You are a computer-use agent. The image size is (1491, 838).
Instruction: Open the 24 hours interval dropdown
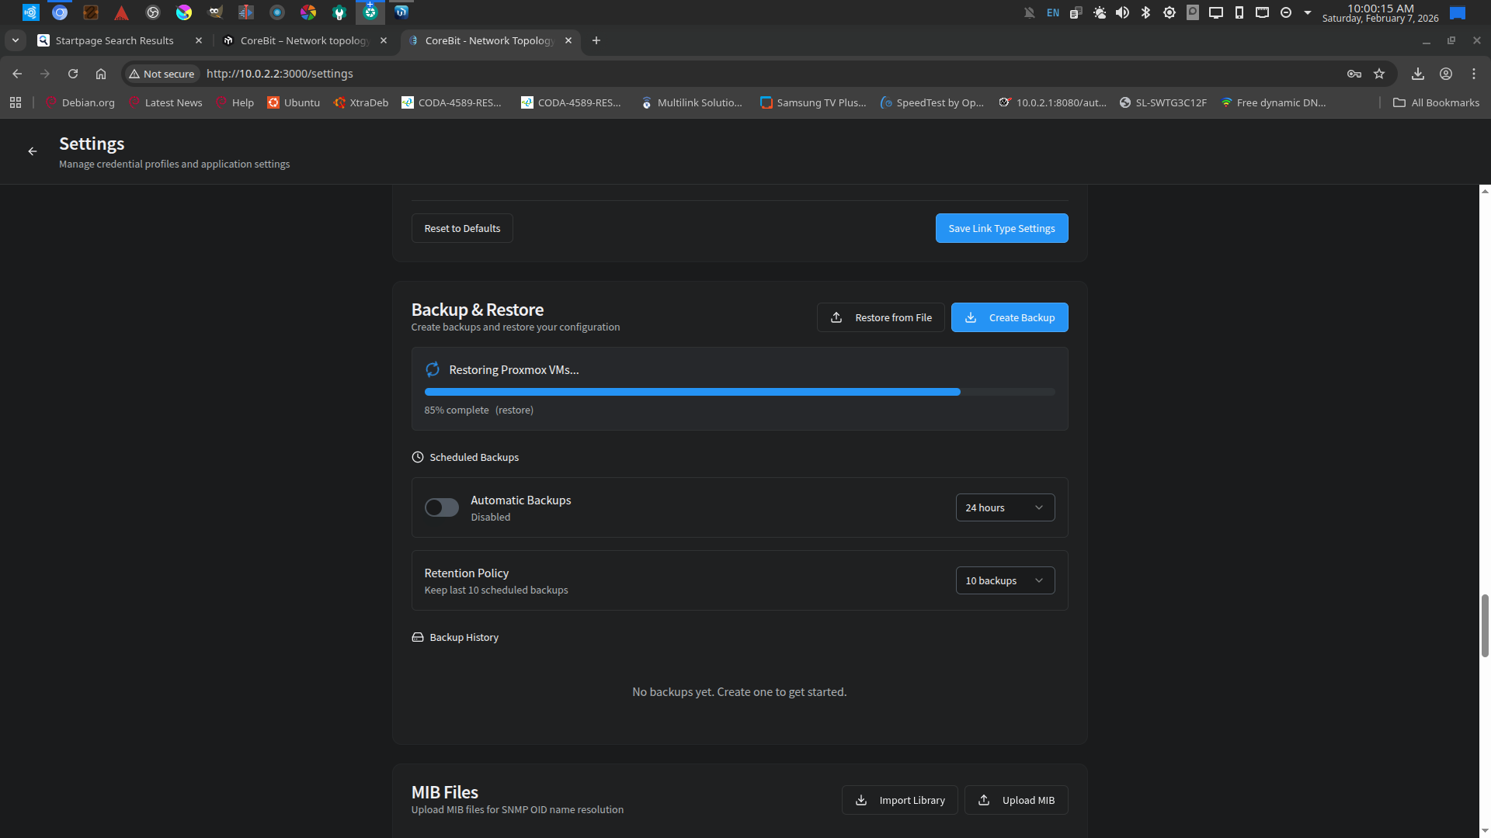(x=1005, y=507)
